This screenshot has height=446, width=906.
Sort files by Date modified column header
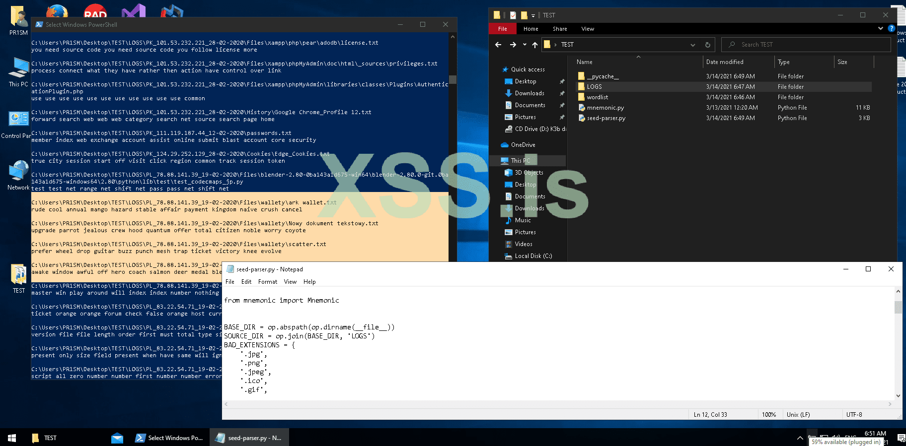(739, 62)
